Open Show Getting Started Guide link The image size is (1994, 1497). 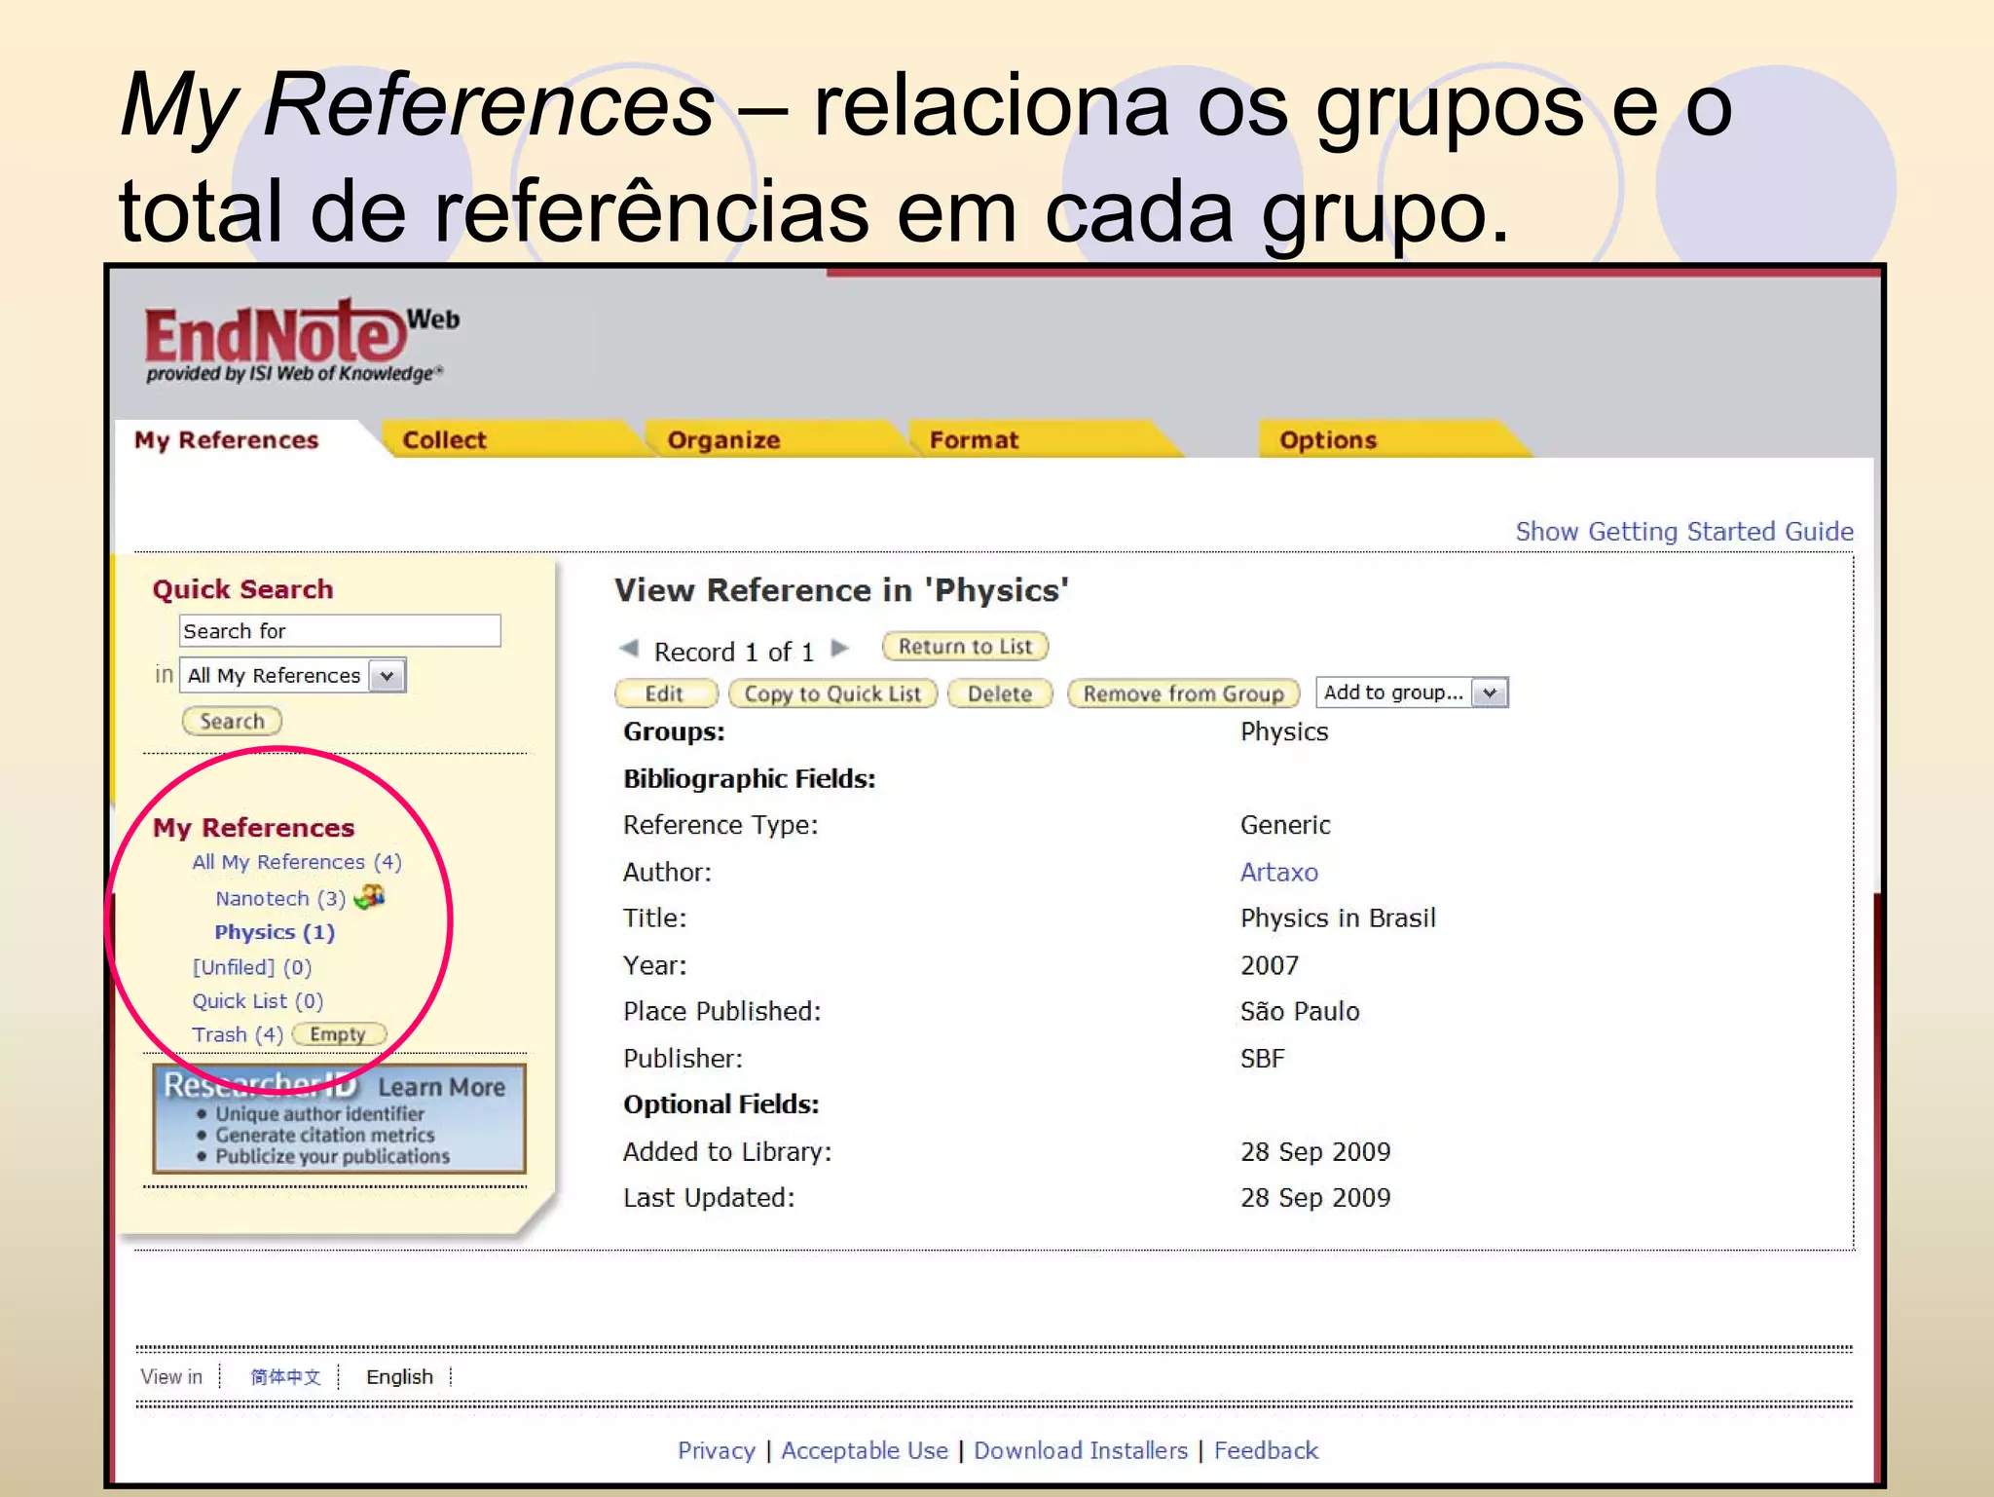coord(1683,532)
